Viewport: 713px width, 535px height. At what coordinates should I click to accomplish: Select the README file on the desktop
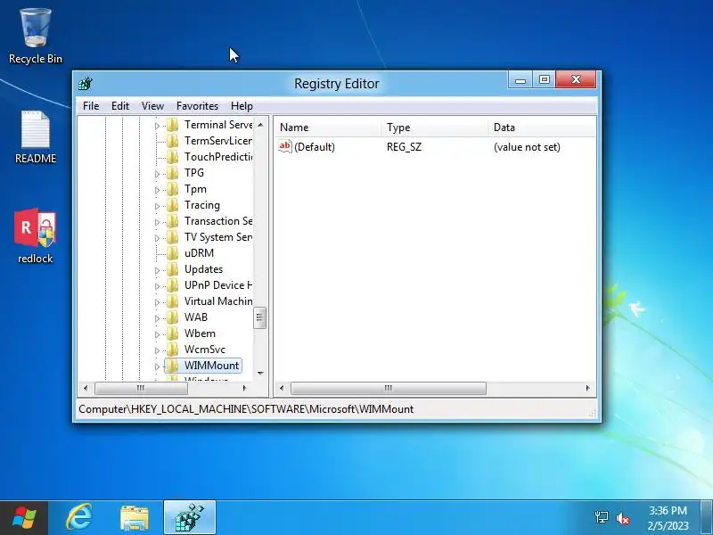36,137
